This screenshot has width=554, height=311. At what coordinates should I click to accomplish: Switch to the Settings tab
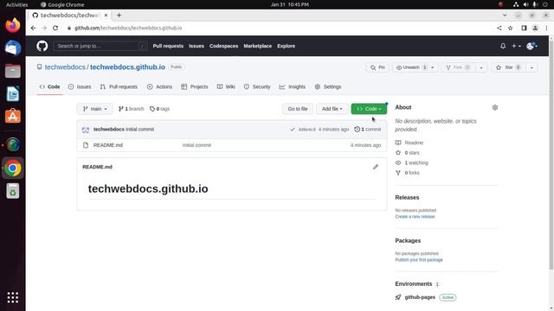328,86
